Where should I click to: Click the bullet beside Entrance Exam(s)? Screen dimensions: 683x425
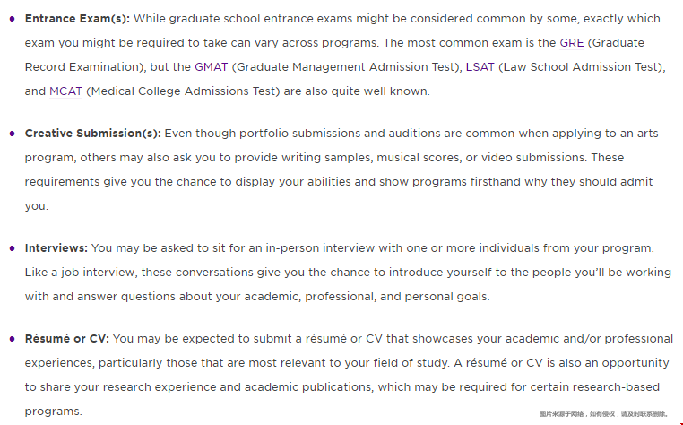(13, 18)
